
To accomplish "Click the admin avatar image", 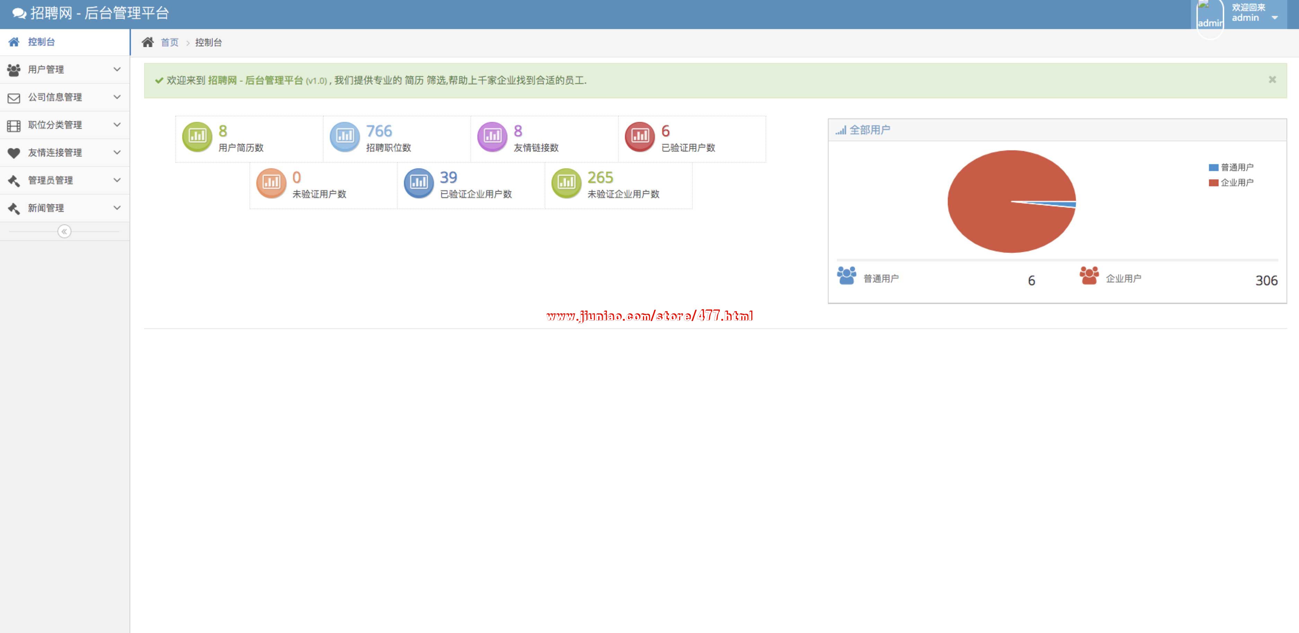I will point(1209,18).
